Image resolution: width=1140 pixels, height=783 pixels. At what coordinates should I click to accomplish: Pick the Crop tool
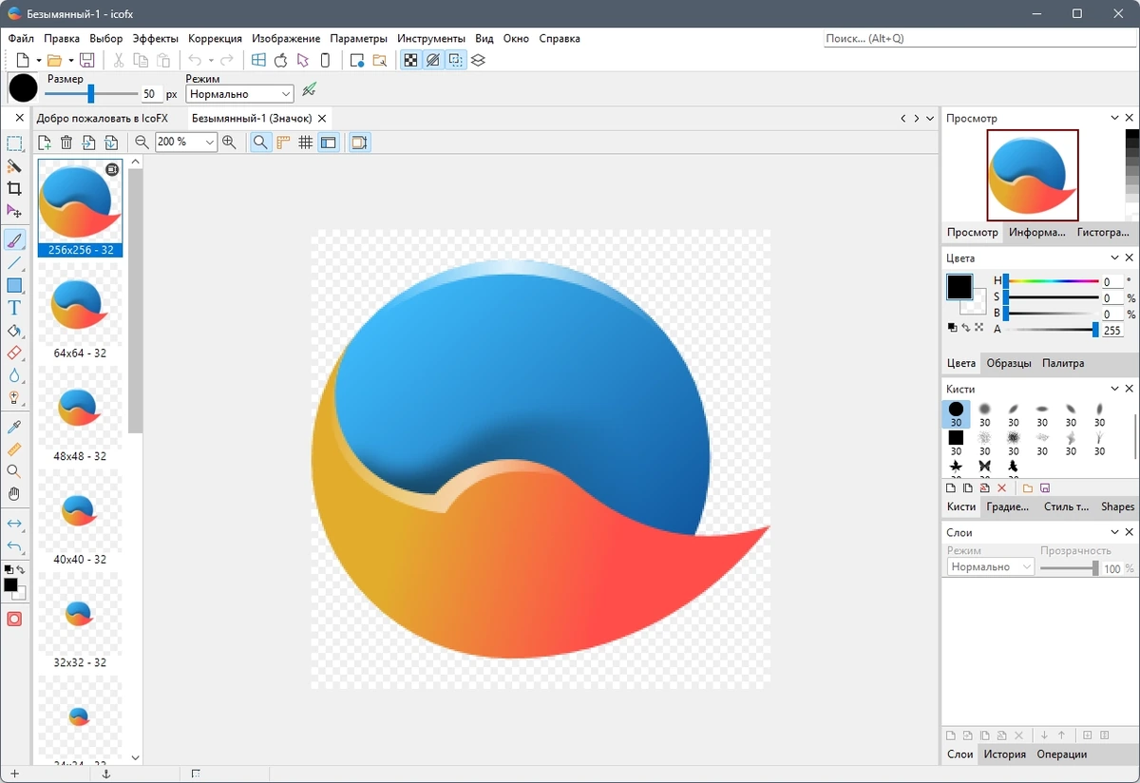coord(14,188)
